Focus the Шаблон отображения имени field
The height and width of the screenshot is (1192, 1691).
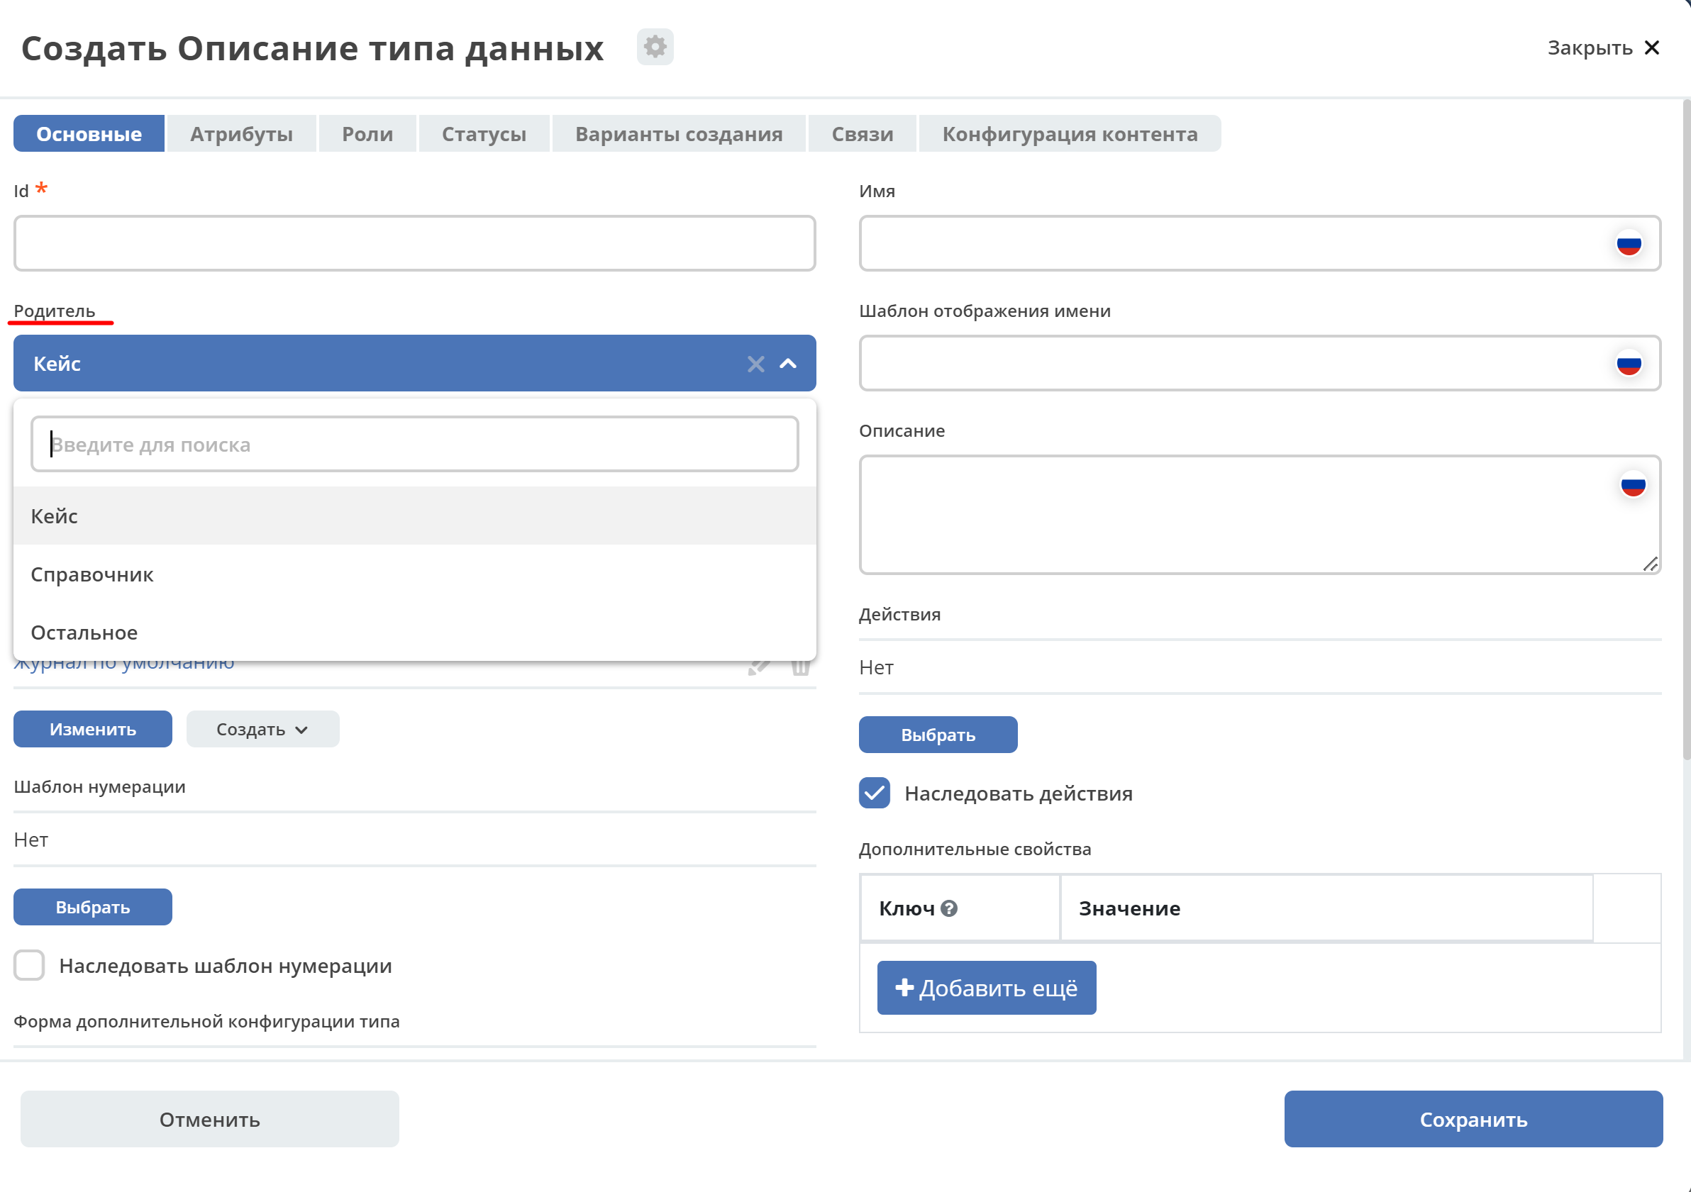[1260, 364]
